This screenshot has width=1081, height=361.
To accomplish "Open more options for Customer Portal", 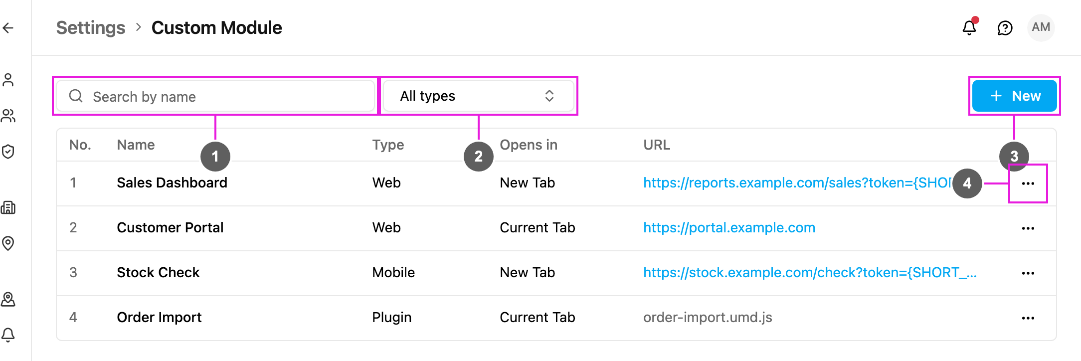I will [1028, 228].
